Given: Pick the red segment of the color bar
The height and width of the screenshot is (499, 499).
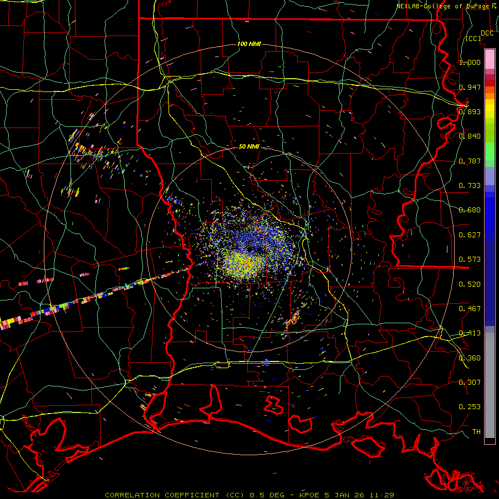Looking at the screenshot, I should click(490, 83).
